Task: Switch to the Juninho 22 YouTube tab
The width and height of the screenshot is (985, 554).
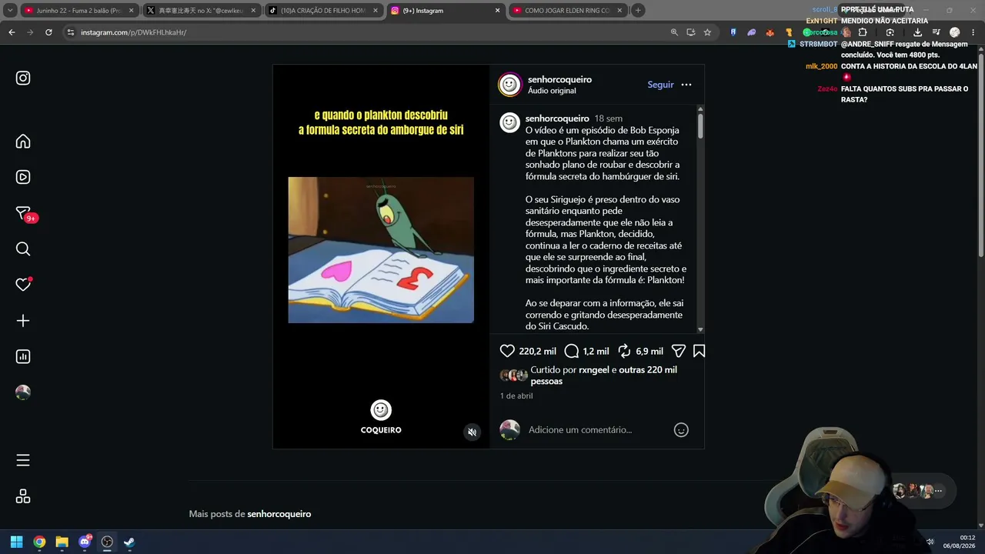Action: click(x=77, y=11)
